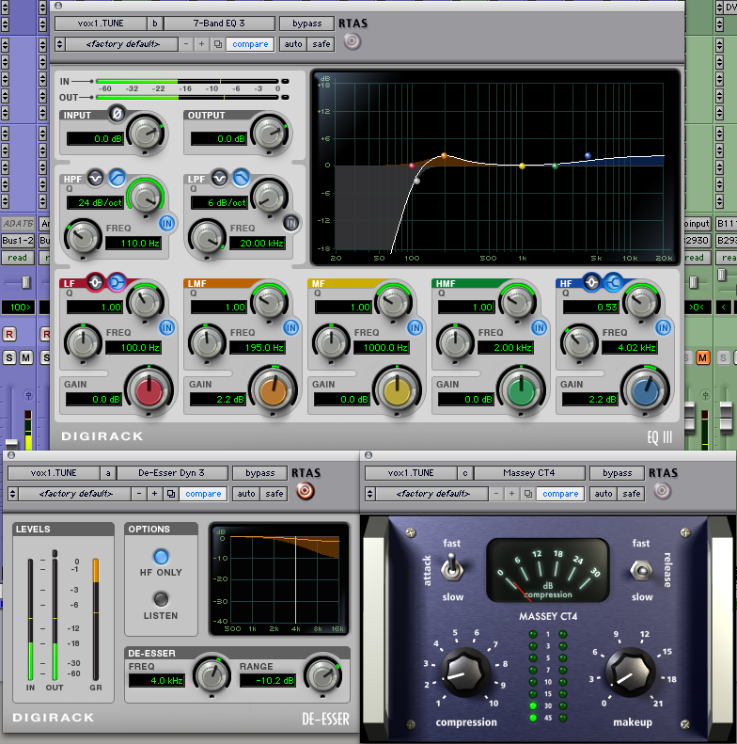The width and height of the screenshot is (737, 744).
Task: Click HF gain blue knob
Action: pyautogui.click(x=646, y=391)
